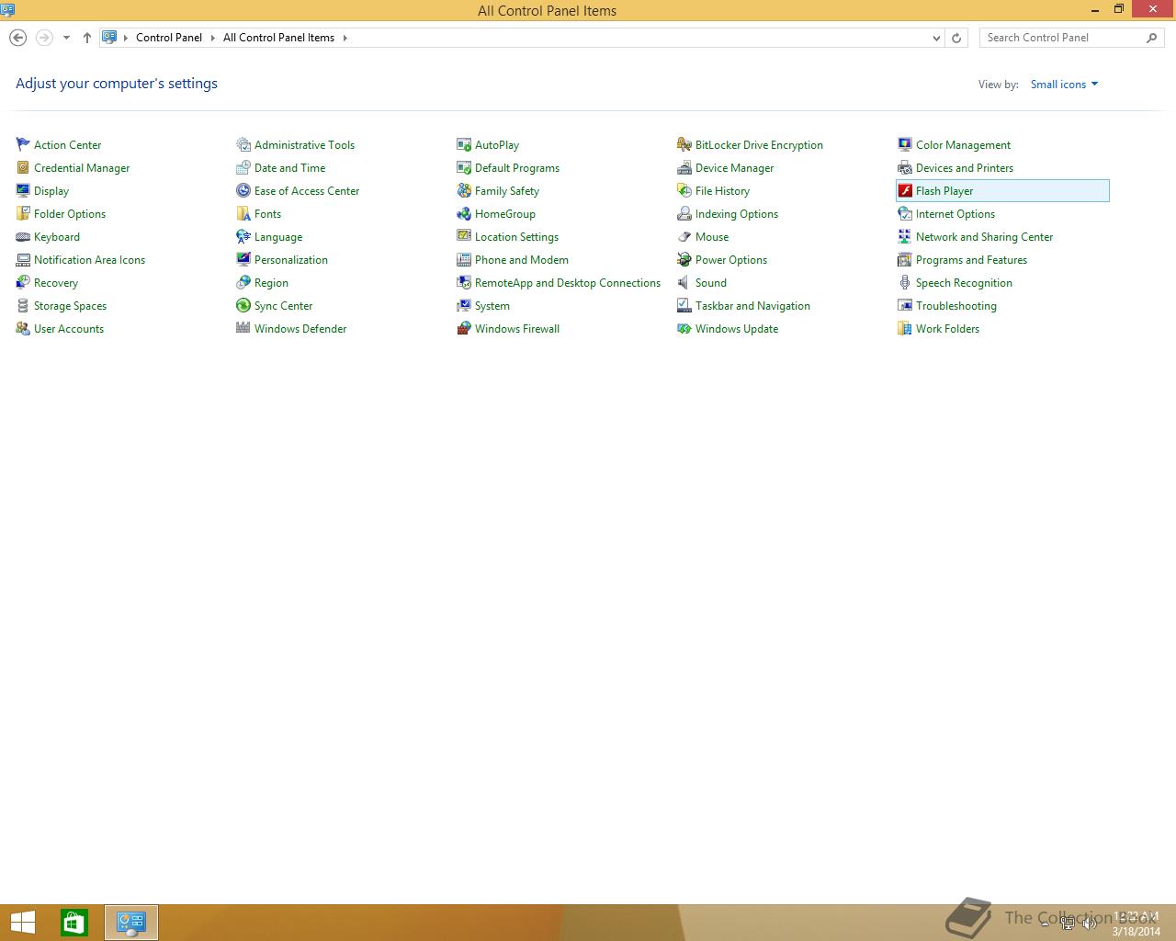Open the recent locations dropdown arrow

click(66, 38)
